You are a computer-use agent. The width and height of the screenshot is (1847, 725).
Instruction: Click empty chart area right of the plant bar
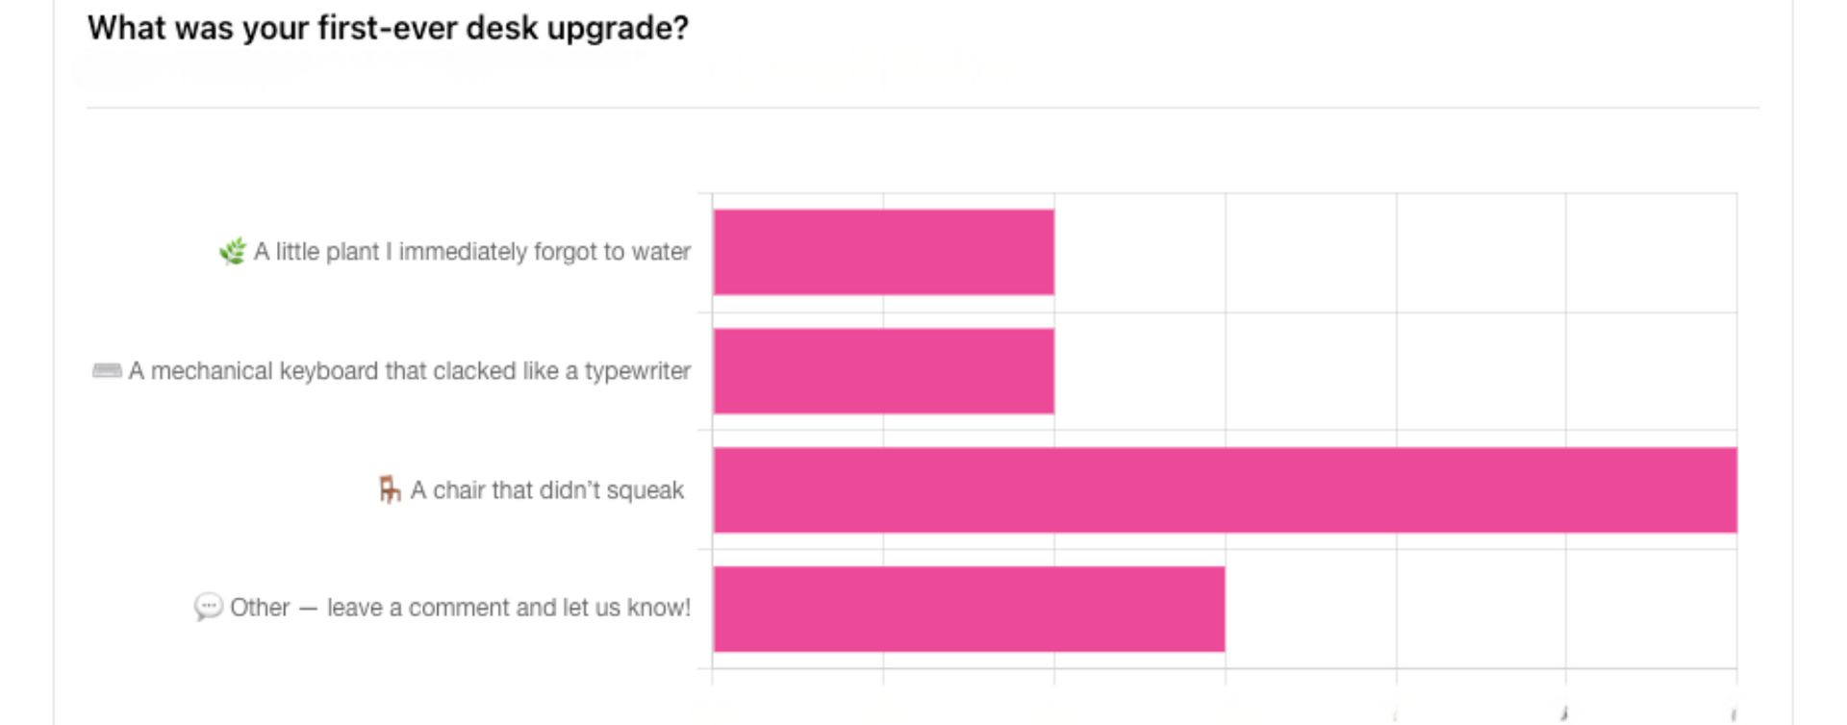pyautogui.click(x=1395, y=252)
